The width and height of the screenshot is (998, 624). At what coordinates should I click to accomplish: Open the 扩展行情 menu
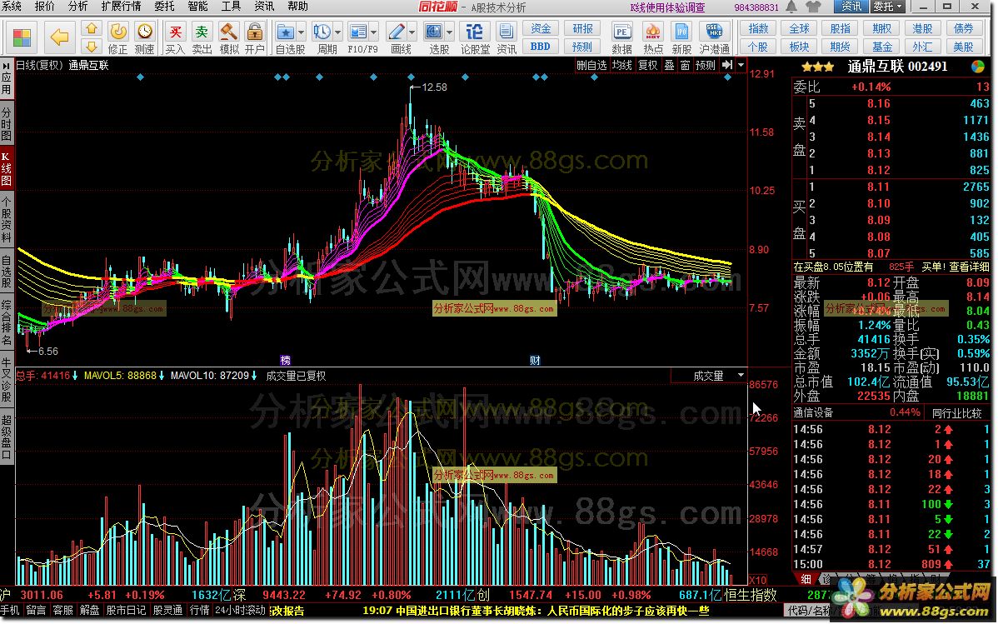pyautogui.click(x=121, y=7)
